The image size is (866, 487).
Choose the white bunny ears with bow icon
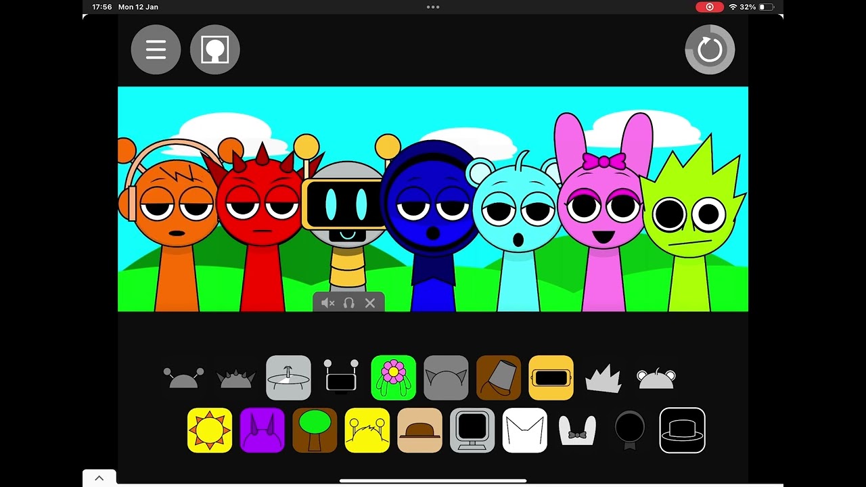[577, 431]
